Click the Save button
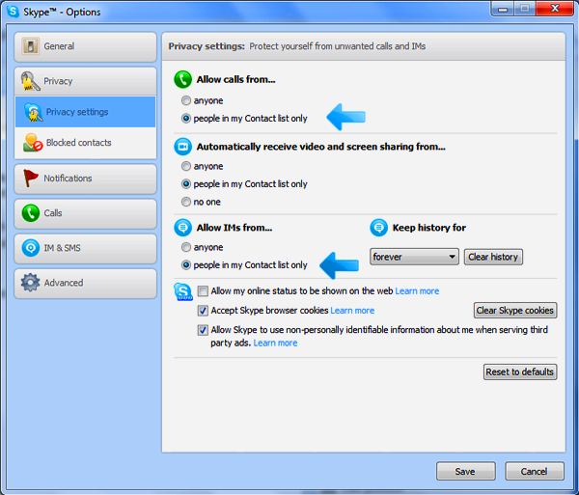 click(x=466, y=472)
